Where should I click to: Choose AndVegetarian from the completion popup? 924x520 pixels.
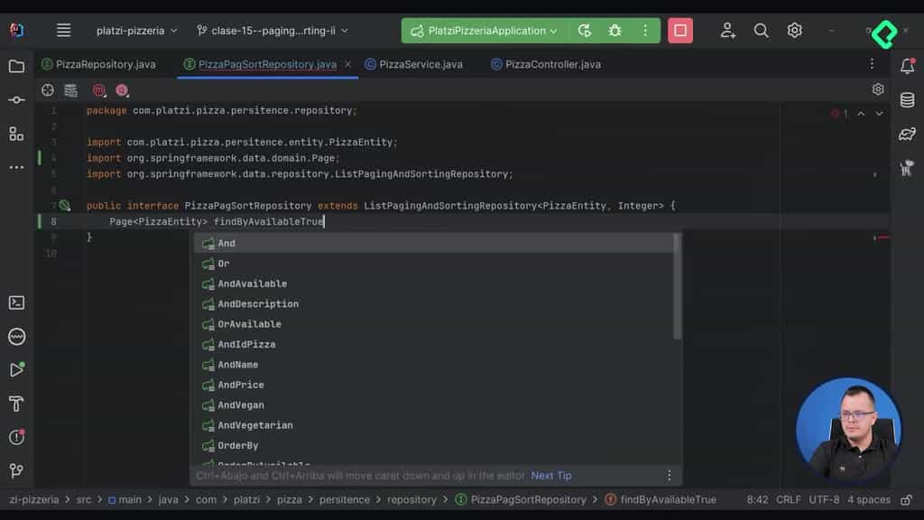click(x=256, y=425)
